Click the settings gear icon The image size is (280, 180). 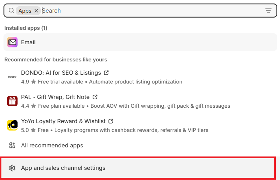12,168
